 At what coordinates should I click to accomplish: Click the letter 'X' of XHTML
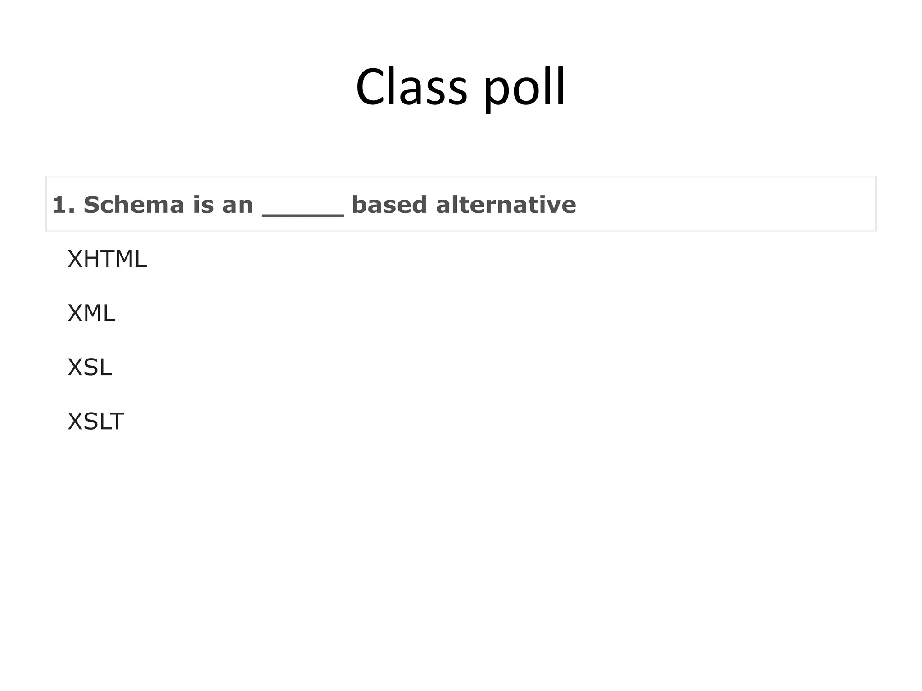click(75, 260)
